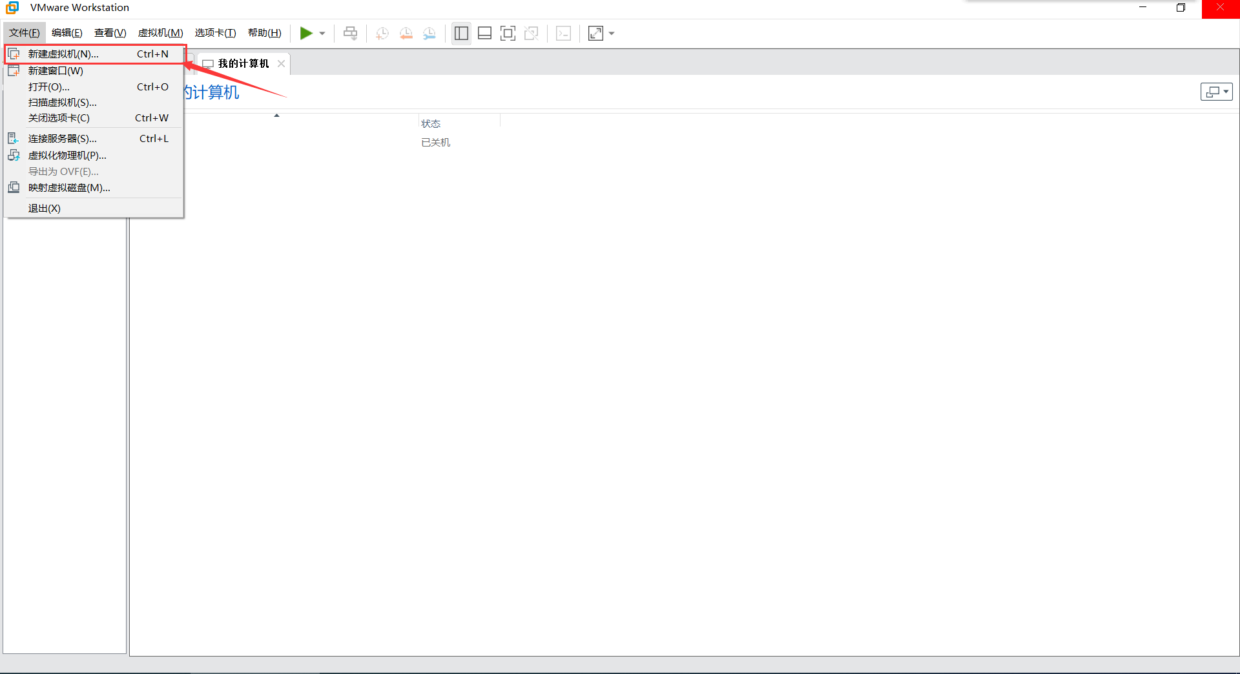Choose 关闭选项卡(C) menu entry

95,118
